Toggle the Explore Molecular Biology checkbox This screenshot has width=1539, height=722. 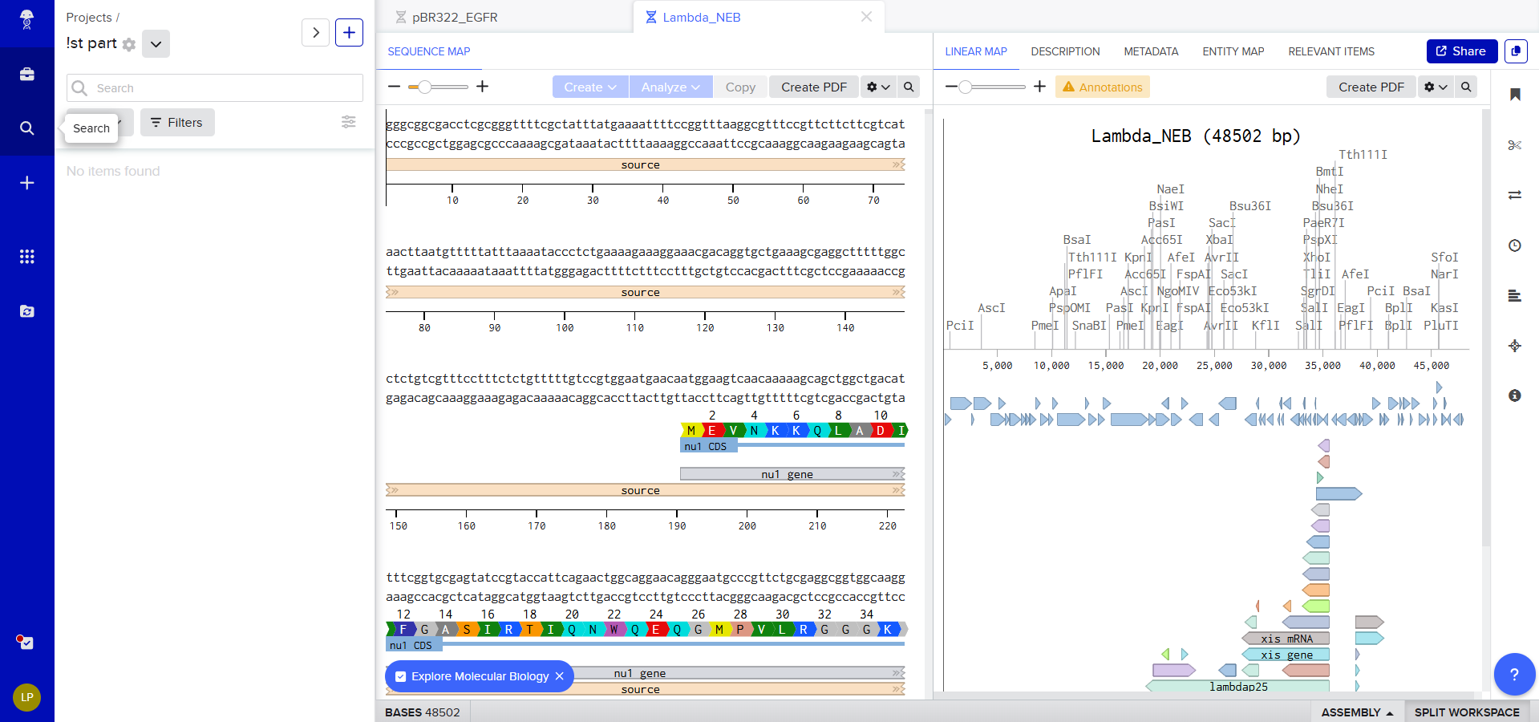pyautogui.click(x=401, y=676)
